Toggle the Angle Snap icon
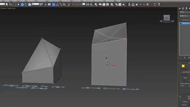This screenshot has height=107, width=190. coord(57,4)
